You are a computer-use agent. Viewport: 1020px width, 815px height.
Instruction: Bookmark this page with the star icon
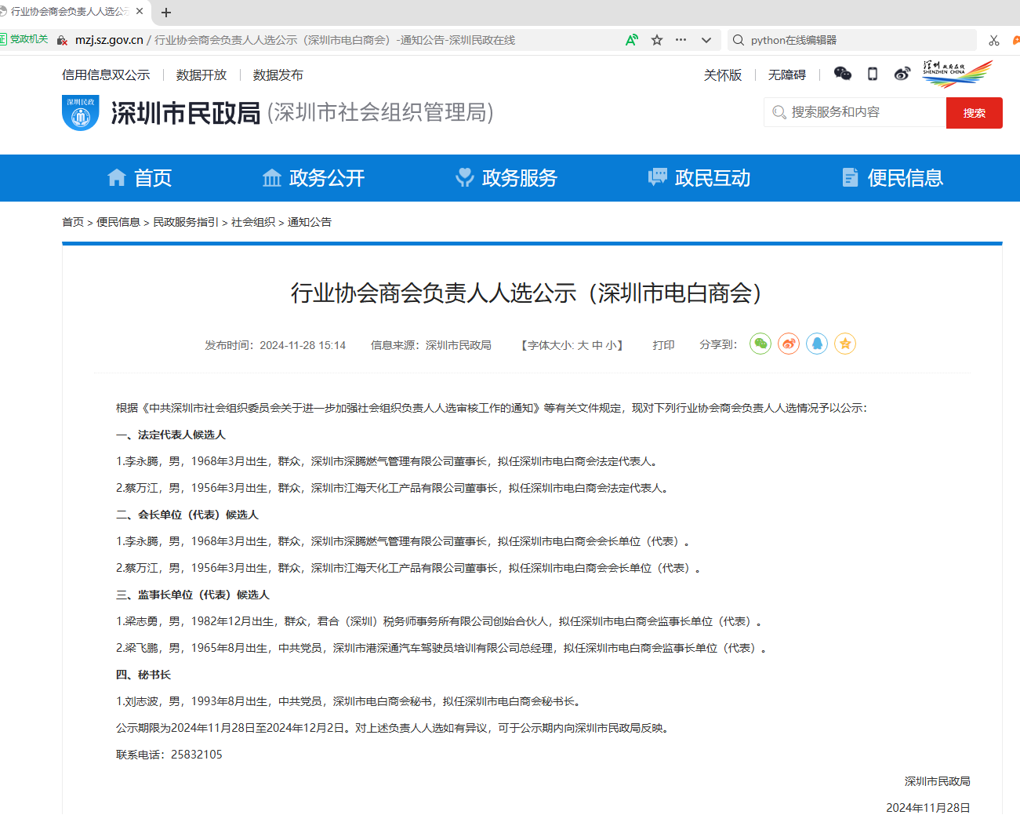pos(657,40)
